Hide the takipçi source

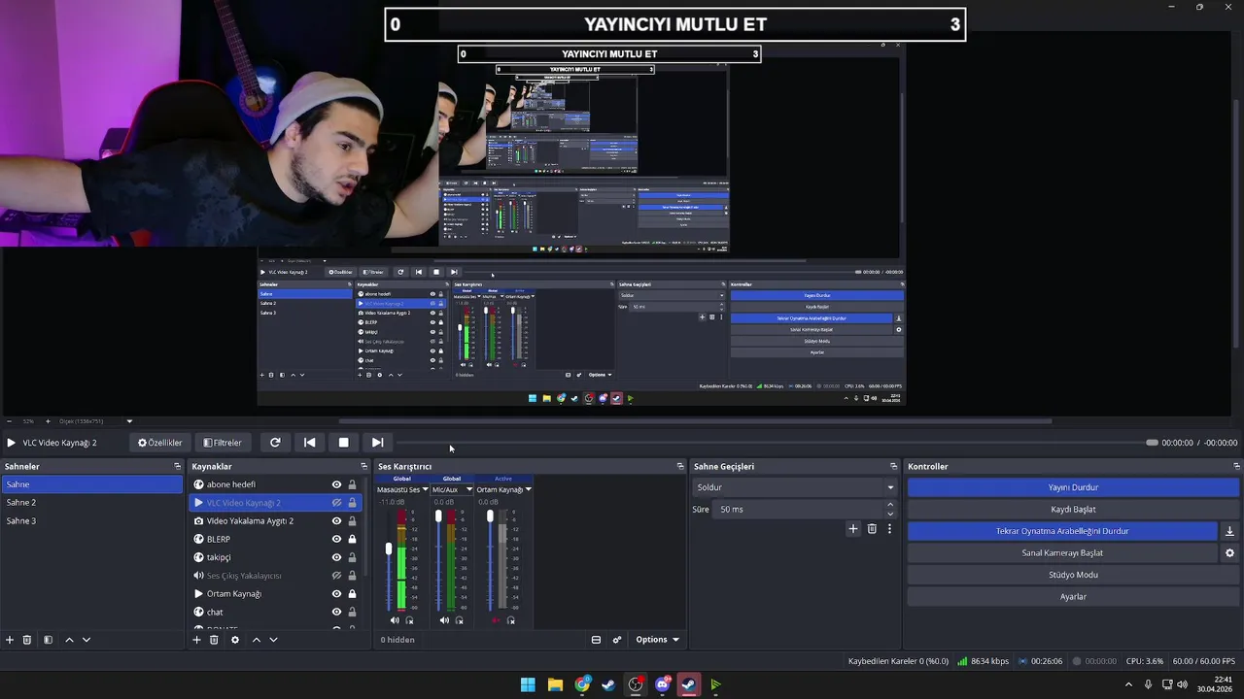coord(336,557)
